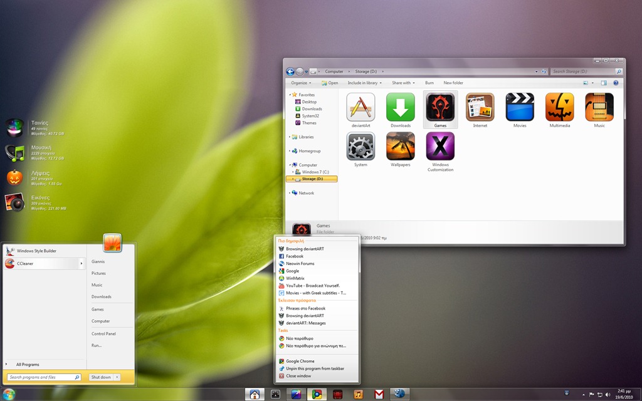642x401 pixels.
Task: Click New folder in Explorer toolbar
Action: [x=453, y=83]
